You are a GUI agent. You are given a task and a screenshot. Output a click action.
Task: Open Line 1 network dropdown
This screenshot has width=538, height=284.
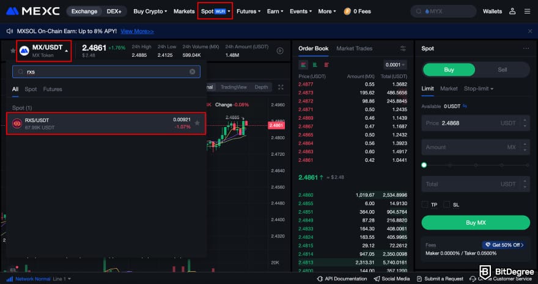62,279
